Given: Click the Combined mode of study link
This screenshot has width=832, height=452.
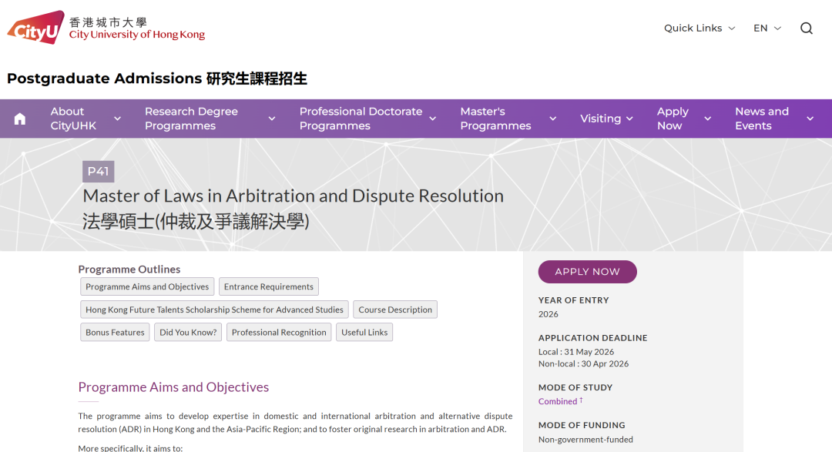Looking at the screenshot, I should (x=558, y=401).
